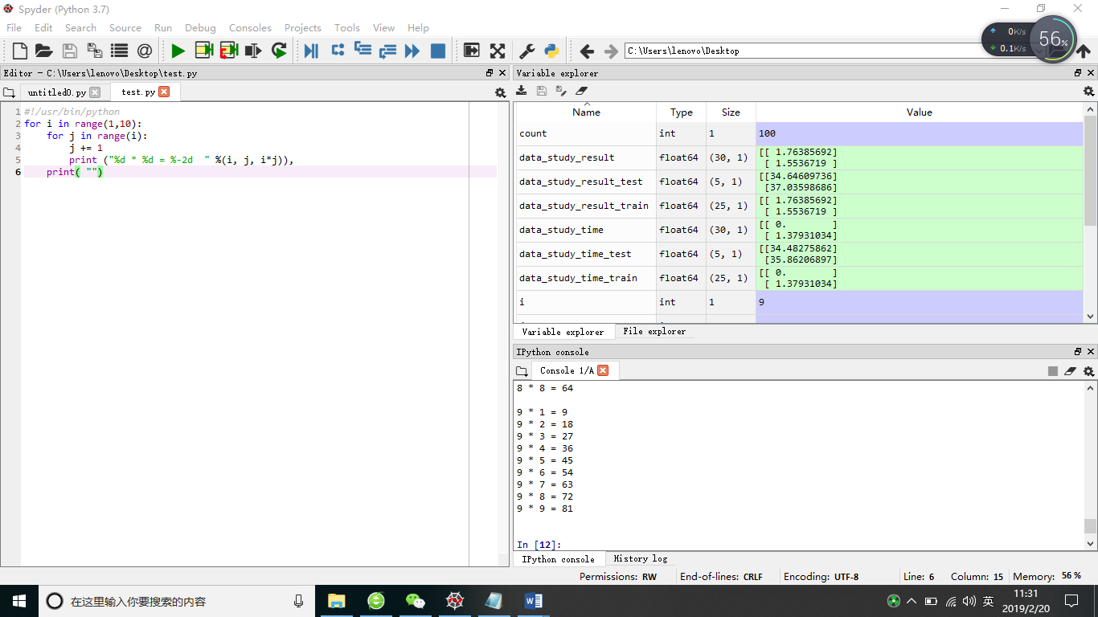Open a file with the folder icon
Image resolution: width=1098 pixels, height=617 pixels.
(x=44, y=51)
